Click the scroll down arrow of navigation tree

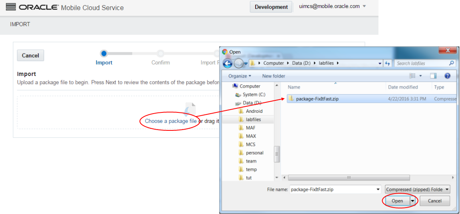276,178
